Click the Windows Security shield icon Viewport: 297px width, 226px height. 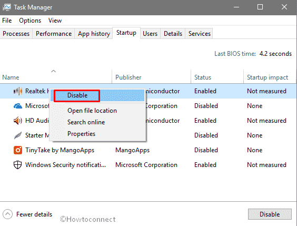17,165
